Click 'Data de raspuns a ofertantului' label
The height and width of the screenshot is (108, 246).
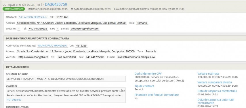217,91
